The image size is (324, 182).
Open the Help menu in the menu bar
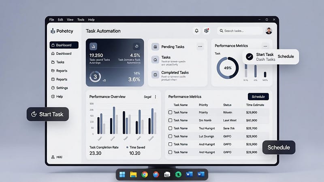coord(92,19)
